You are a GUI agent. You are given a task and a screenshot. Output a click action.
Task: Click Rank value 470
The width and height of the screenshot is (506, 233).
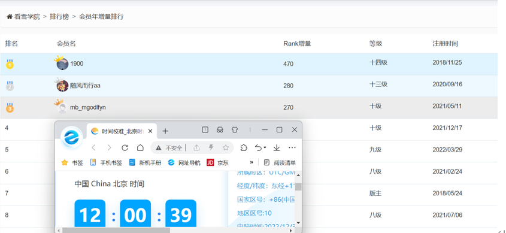(288, 64)
